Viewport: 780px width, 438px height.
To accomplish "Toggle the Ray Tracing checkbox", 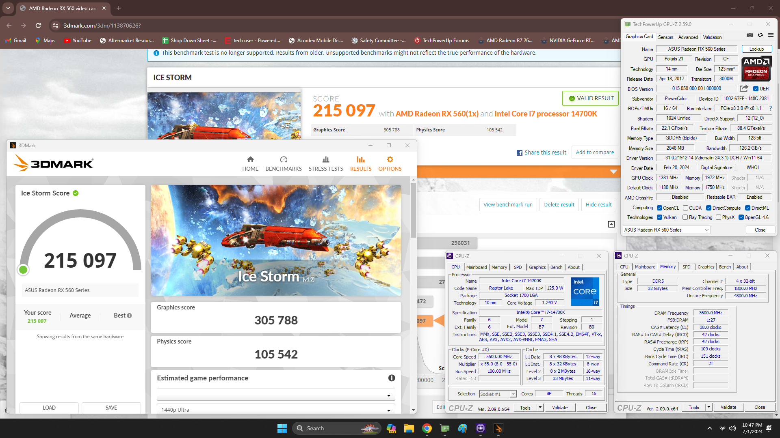I will click(x=685, y=217).
